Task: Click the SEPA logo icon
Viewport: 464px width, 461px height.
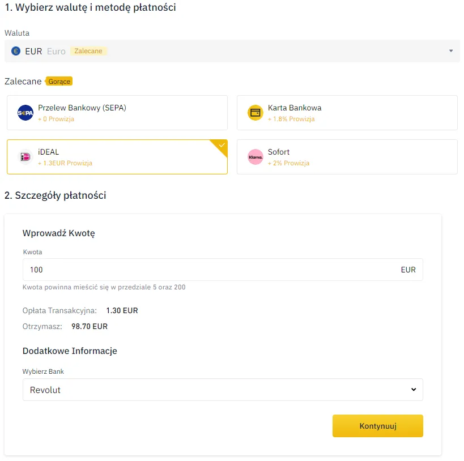Action: (25, 113)
